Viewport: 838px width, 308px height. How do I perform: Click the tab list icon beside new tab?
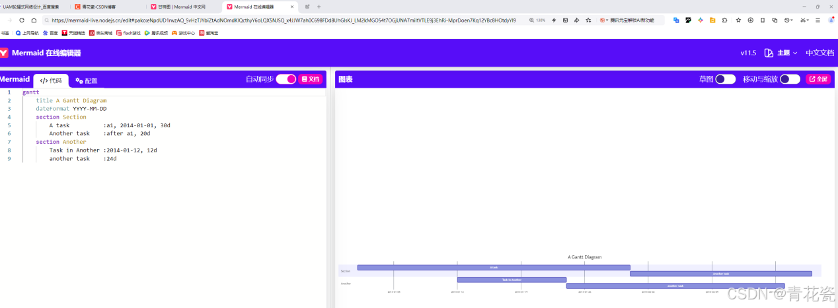point(307,7)
